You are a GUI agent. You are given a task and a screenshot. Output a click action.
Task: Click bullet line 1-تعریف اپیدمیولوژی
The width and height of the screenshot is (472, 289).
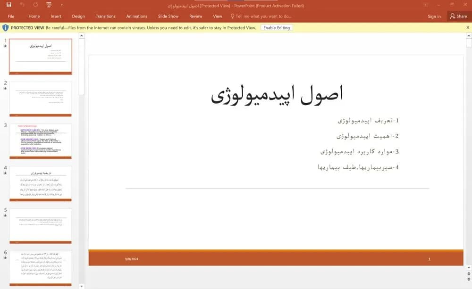(368, 121)
